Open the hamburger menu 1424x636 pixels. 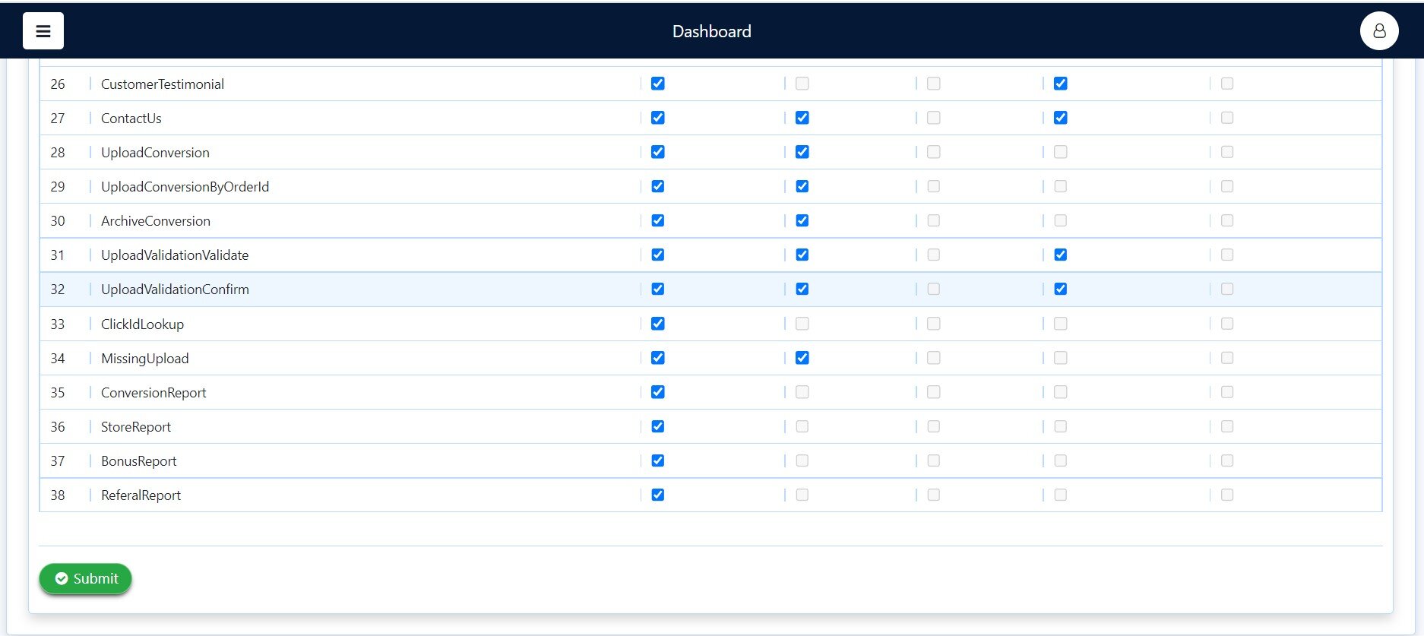pyautogui.click(x=43, y=31)
